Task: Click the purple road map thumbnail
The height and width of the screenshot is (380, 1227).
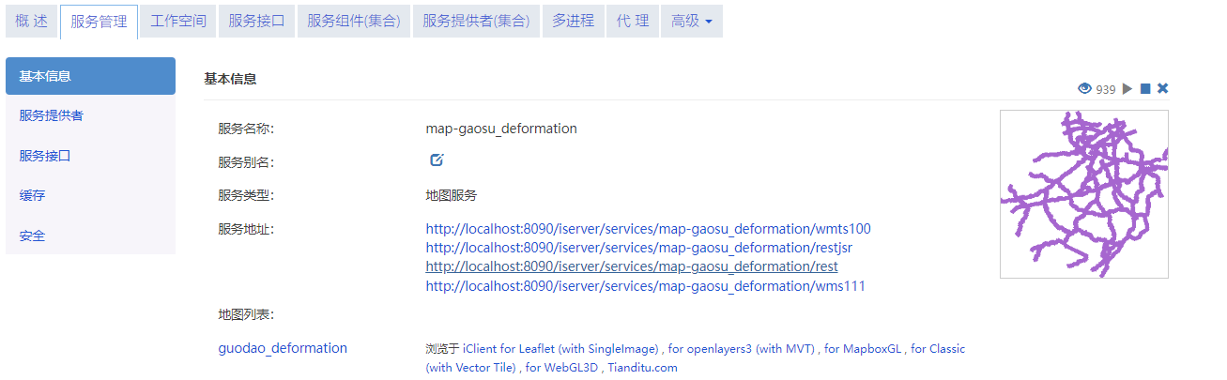Action: (1084, 194)
